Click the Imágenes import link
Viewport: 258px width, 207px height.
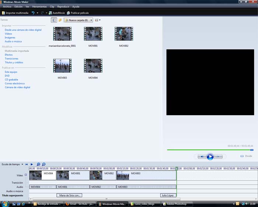[x=10, y=38]
